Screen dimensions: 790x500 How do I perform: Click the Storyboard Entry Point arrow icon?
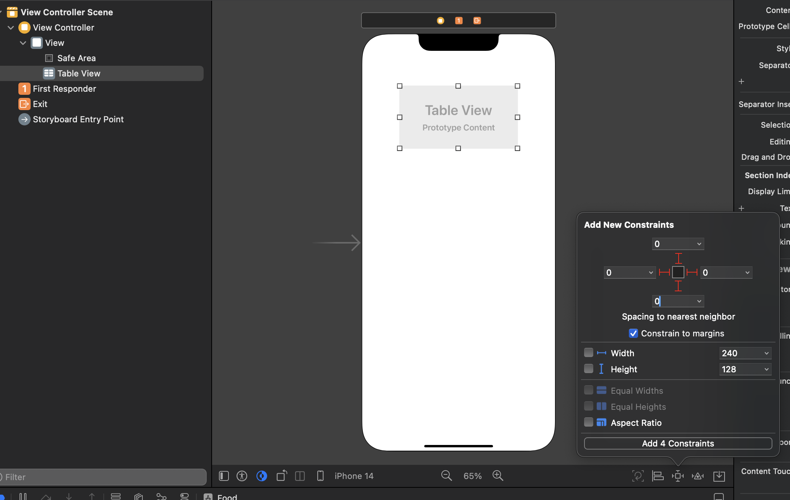[24, 119]
